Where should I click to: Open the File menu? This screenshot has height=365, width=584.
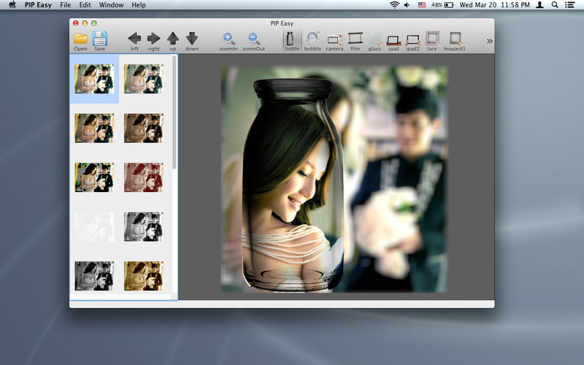(x=65, y=5)
